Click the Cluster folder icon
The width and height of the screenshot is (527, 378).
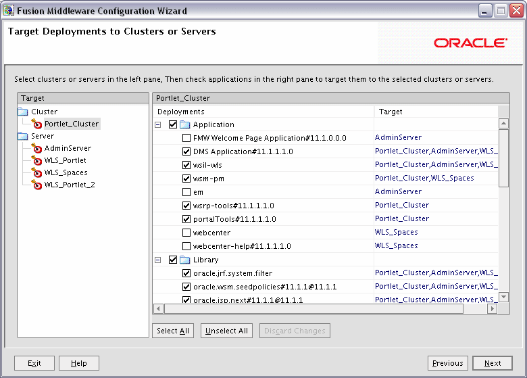point(23,112)
